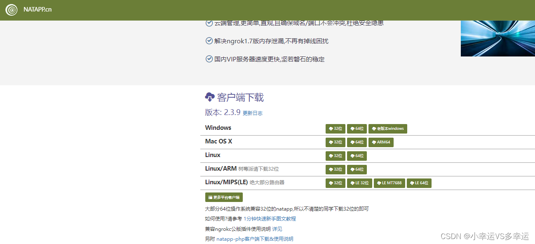Click the 树莓派请下载32位 note

click(258, 169)
